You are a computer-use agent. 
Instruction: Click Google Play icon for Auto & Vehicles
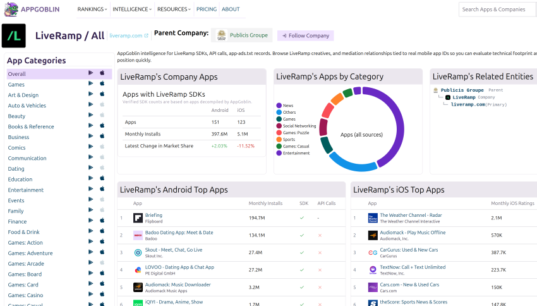pos(91,104)
